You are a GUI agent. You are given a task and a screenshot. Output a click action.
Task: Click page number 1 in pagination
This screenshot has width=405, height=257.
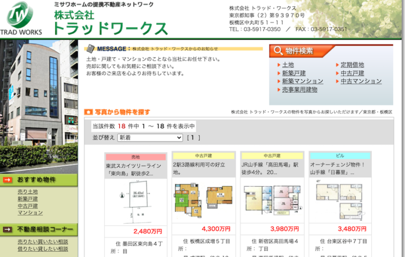(192, 138)
